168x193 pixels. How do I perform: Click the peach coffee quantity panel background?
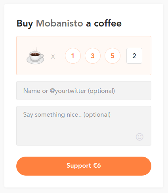point(84,70)
